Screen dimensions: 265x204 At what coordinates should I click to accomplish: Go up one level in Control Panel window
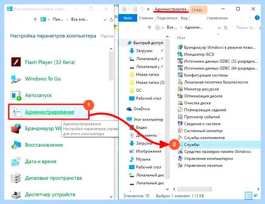click(35, 20)
